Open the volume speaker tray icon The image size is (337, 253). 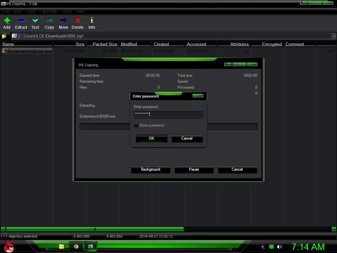279,247
